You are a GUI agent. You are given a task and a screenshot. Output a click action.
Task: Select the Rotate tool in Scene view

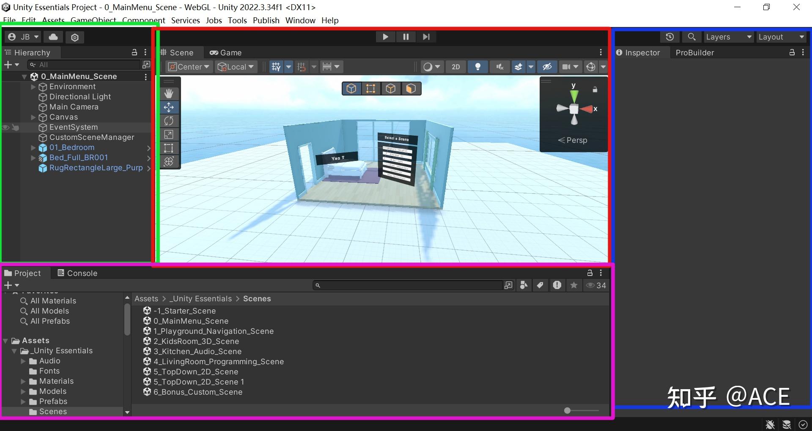pos(169,121)
